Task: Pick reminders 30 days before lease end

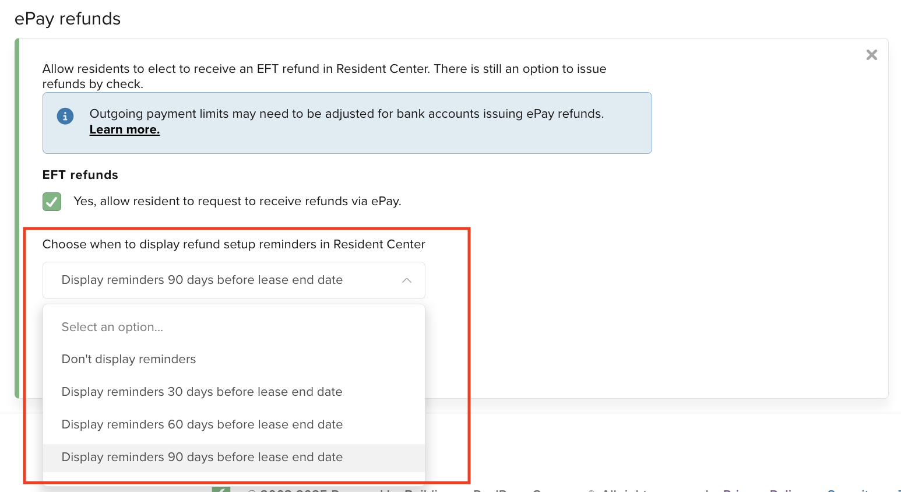Action: (202, 392)
